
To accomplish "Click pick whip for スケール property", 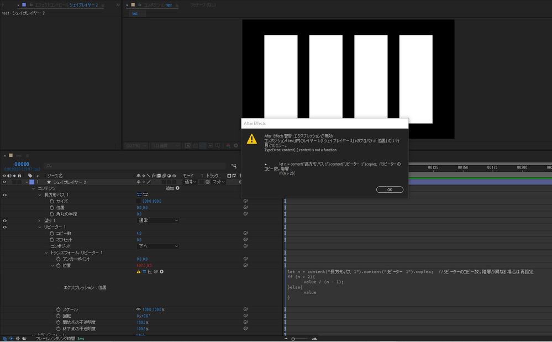I will 245,309.
